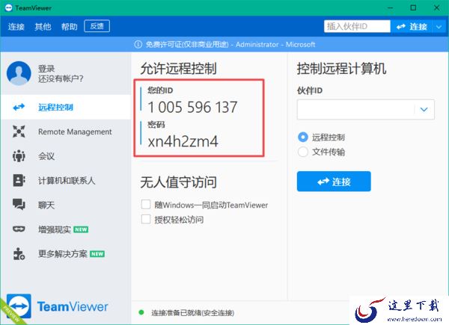Click the meeting people icon
The image size is (449, 325).
coord(19,156)
